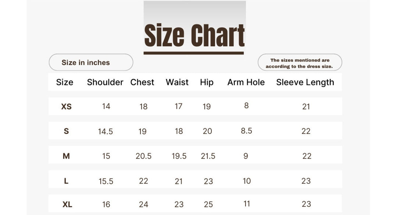Select the 20.5 chest value for M
This screenshot has height=215, width=397.
click(143, 156)
